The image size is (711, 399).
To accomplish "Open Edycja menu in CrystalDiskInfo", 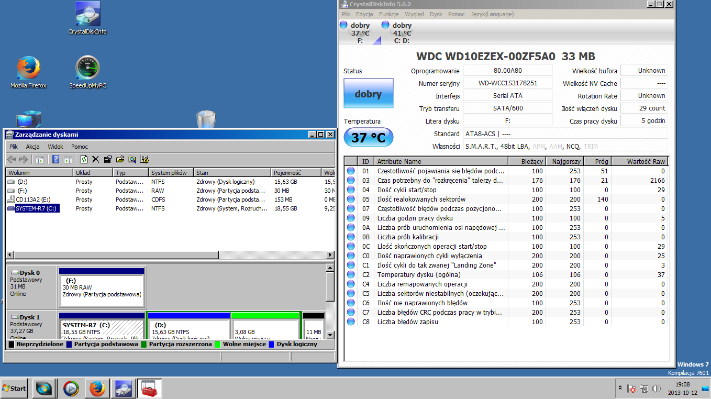I will click(x=364, y=14).
